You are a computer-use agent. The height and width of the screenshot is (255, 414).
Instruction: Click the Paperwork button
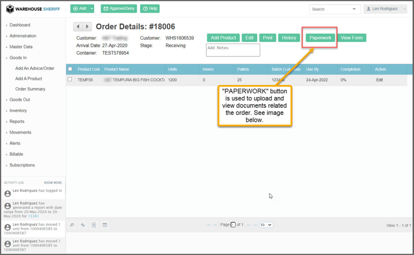[x=320, y=38]
